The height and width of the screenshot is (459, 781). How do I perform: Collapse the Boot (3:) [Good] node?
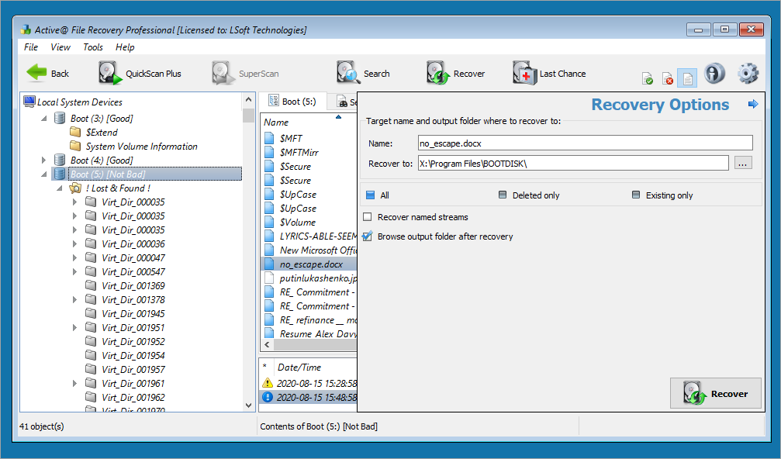(44, 119)
